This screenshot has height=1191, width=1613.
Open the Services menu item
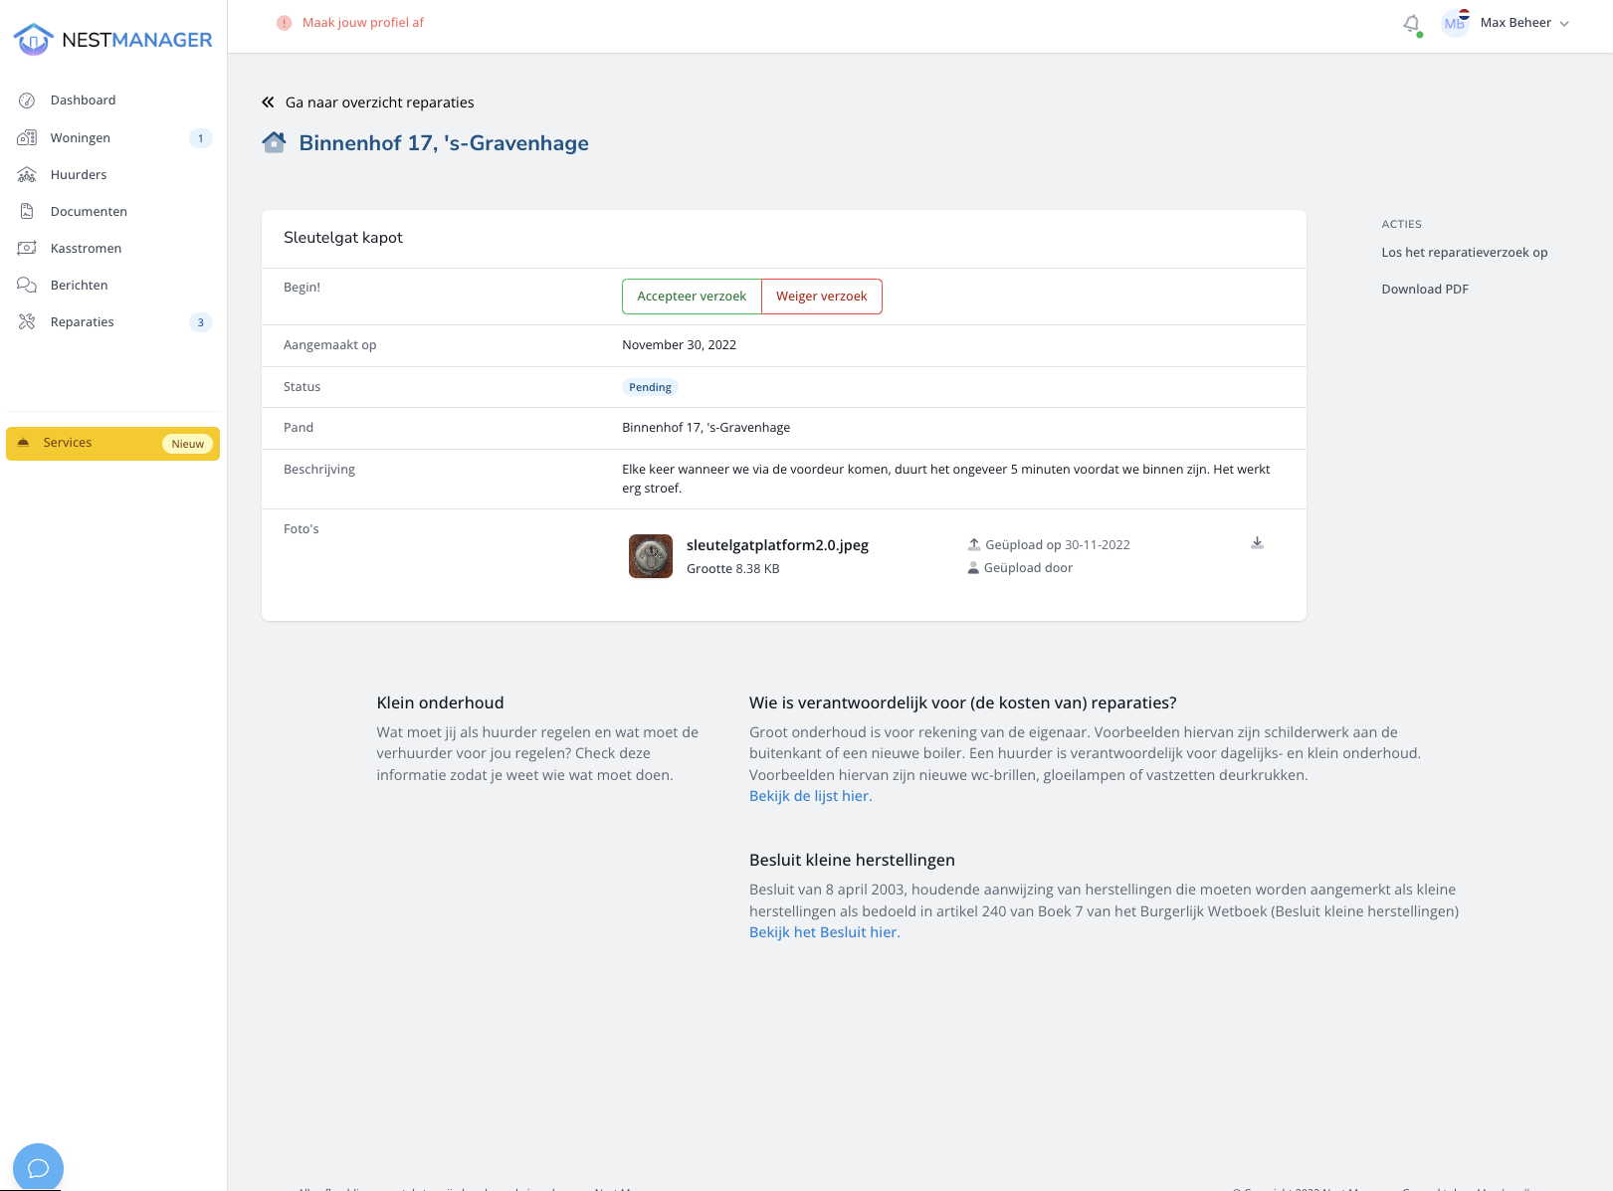(x=68, y=443)
